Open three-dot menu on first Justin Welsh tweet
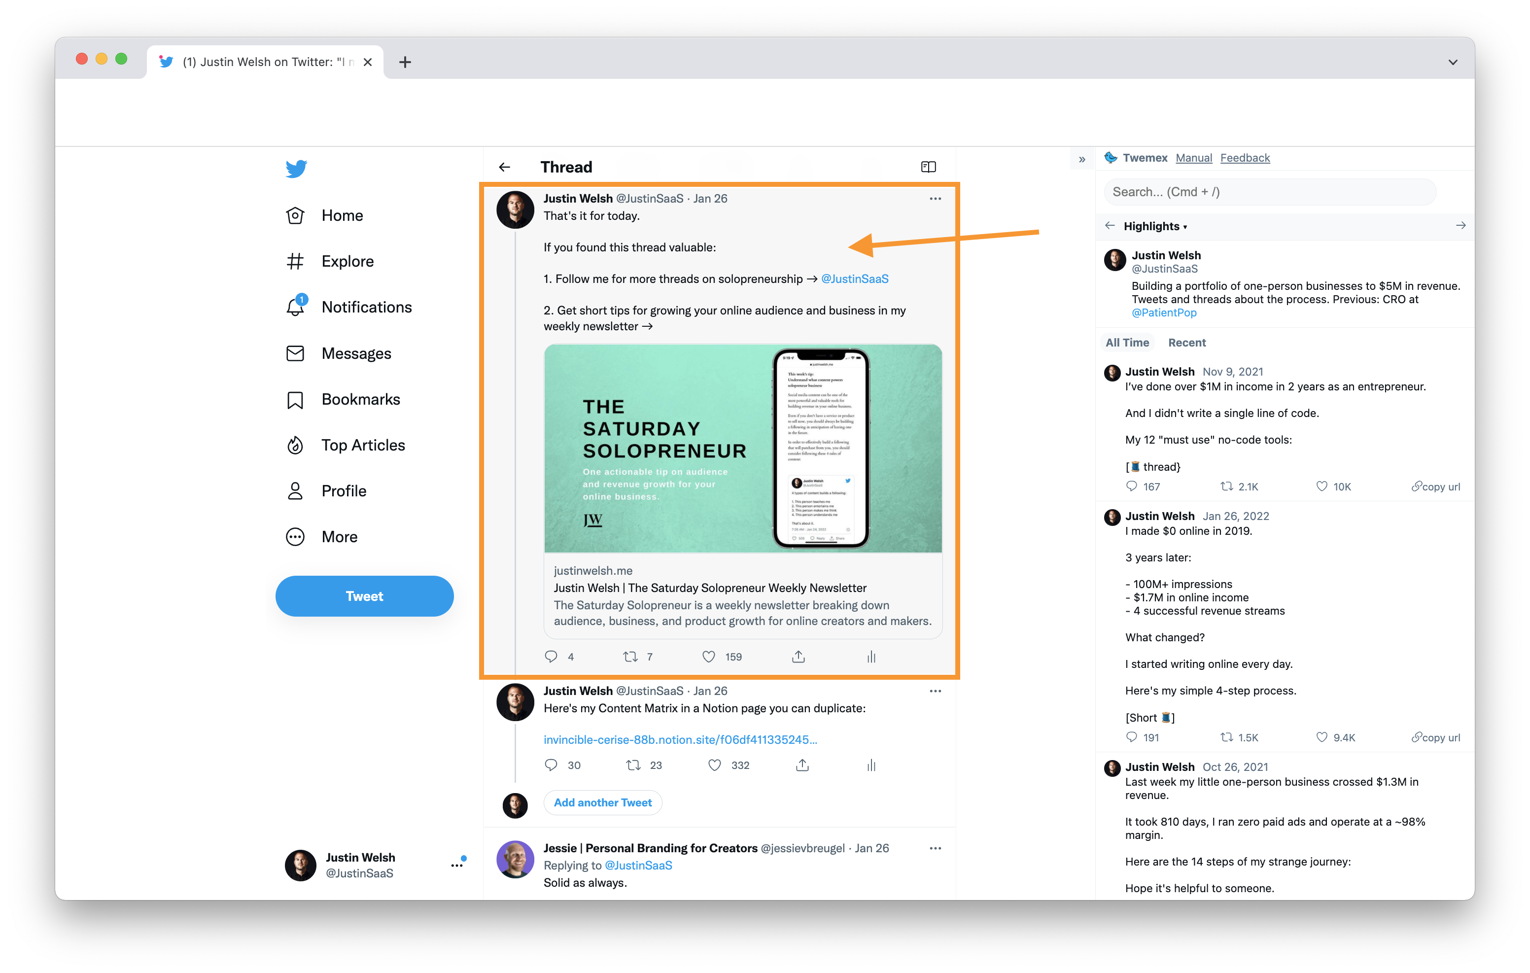 (935, 199)
